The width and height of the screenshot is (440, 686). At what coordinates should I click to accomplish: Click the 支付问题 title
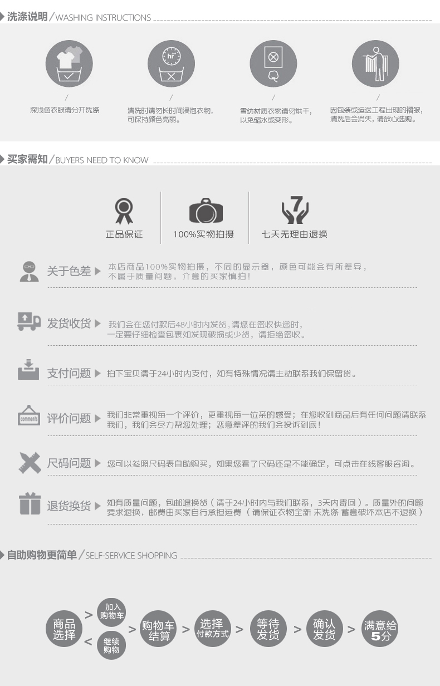[69, 374]
